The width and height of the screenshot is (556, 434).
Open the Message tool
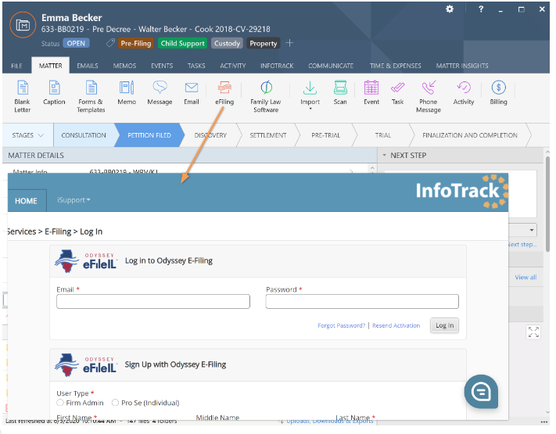click(x=160, y=93)
